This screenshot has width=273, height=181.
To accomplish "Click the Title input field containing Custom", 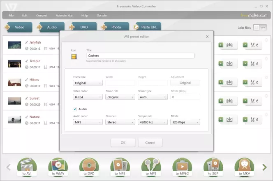I will click(140, 56).
